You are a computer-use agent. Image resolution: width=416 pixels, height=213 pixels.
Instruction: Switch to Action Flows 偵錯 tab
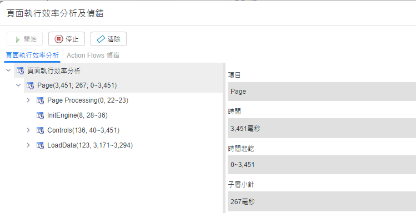point(93,55)
